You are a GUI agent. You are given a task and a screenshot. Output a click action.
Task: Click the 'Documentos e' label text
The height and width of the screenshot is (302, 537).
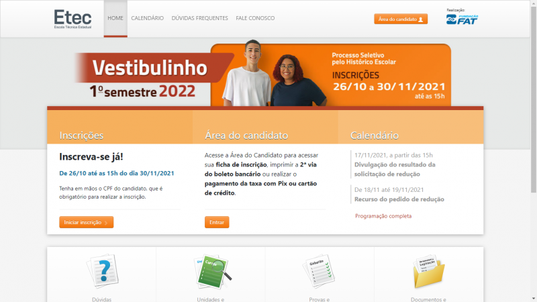428,299
